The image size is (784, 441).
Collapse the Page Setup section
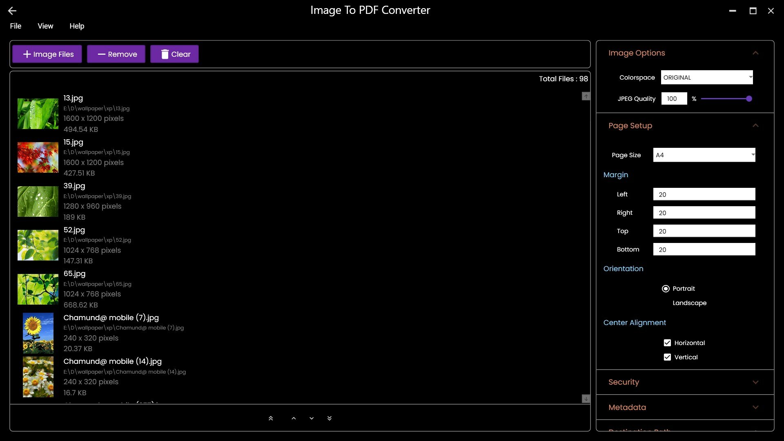[755, 125]
